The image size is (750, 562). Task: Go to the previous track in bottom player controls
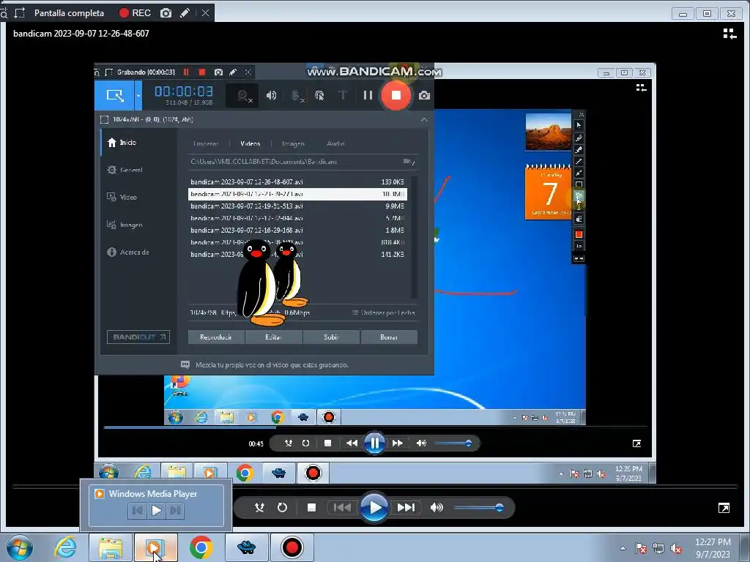(342, 508)
